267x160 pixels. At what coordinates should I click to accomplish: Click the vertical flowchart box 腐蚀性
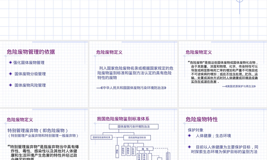click(123, 151)
